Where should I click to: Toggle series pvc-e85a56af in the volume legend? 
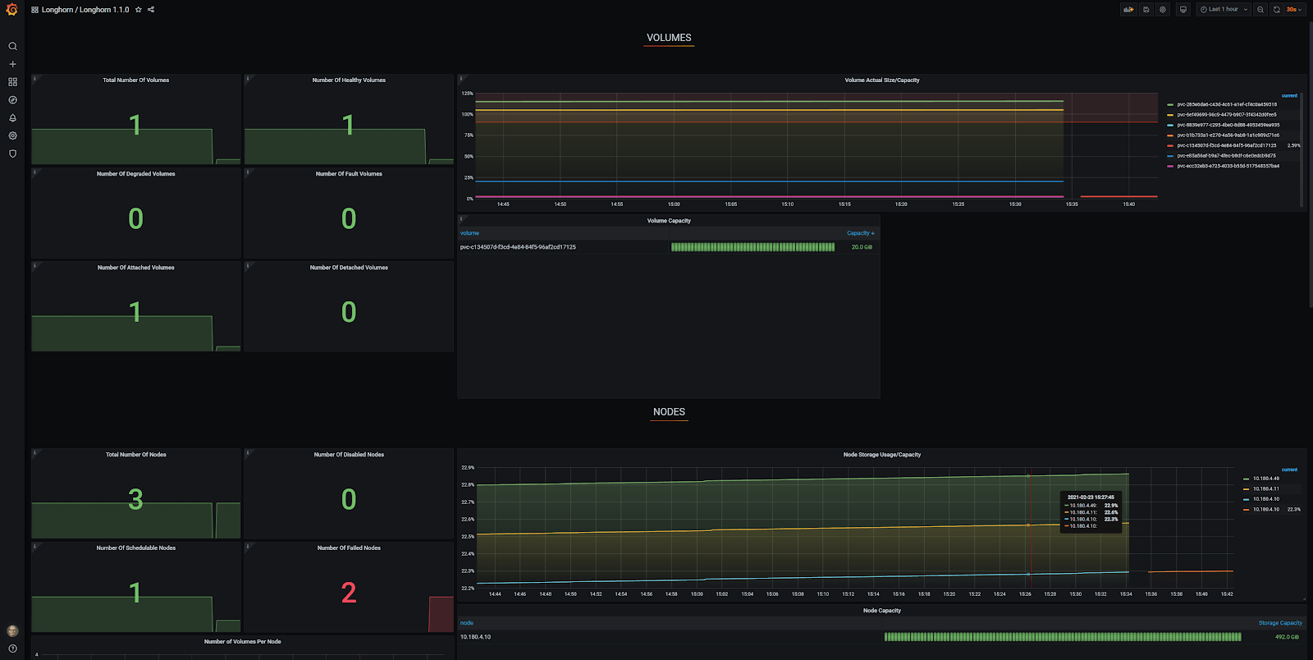coord(1226,156)
